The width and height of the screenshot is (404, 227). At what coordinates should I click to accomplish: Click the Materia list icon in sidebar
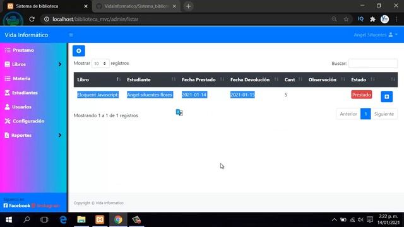pyautogui.click(x=8, y=78)
